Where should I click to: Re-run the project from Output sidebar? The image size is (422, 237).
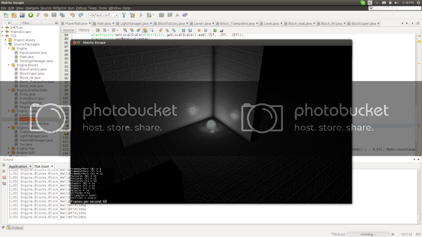[x=4, y=165]
